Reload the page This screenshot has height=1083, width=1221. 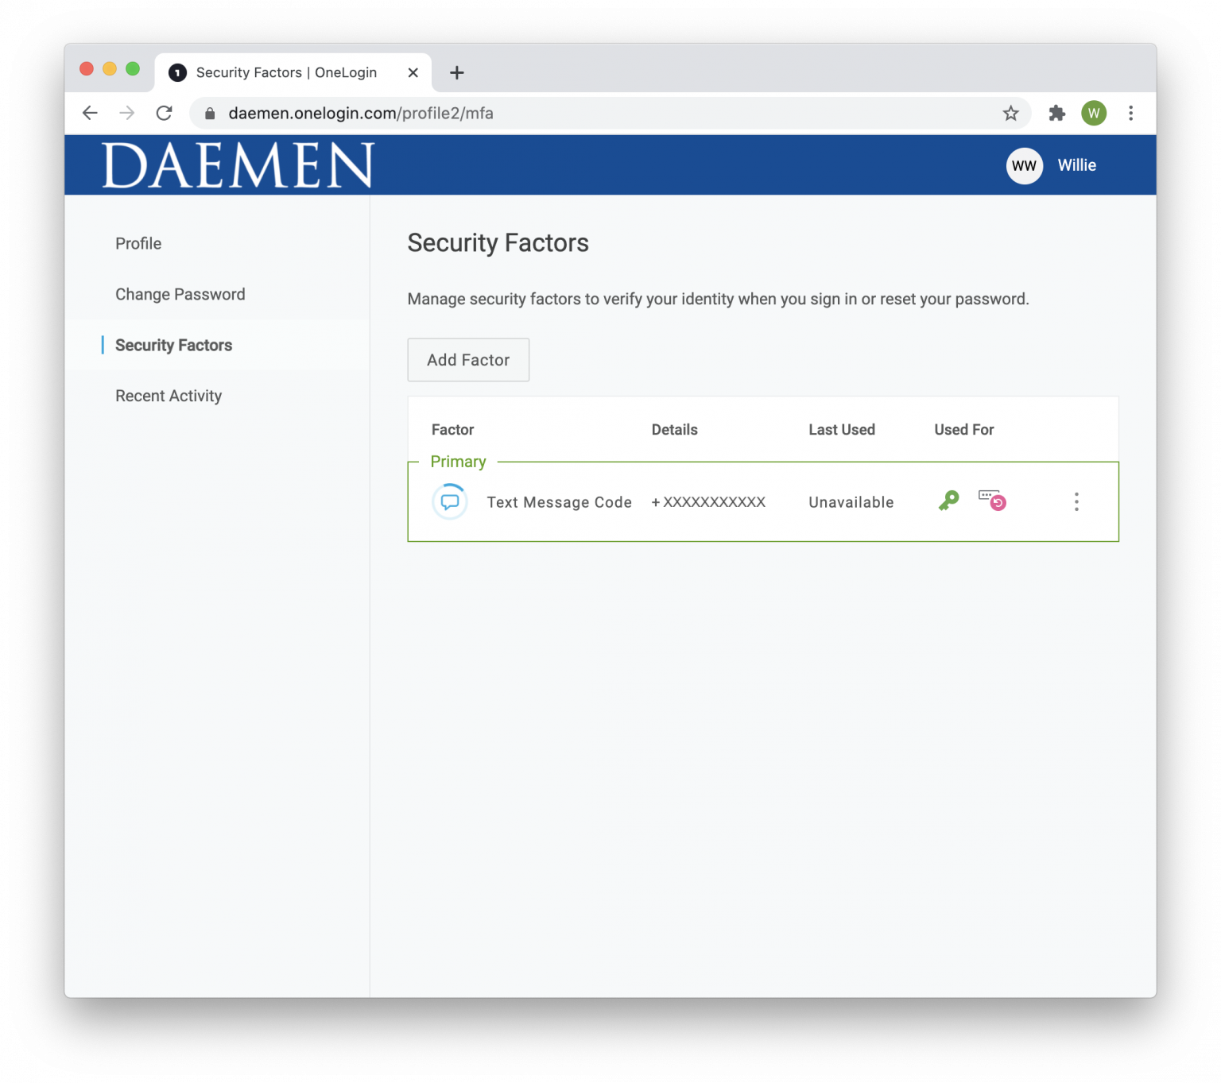click(165, 114)
